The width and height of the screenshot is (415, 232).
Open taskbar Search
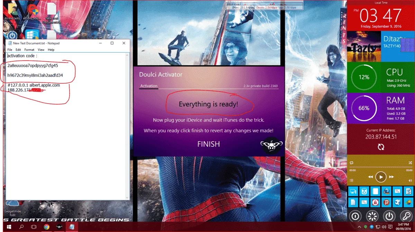pyautogui.click(x=21, y=227)
